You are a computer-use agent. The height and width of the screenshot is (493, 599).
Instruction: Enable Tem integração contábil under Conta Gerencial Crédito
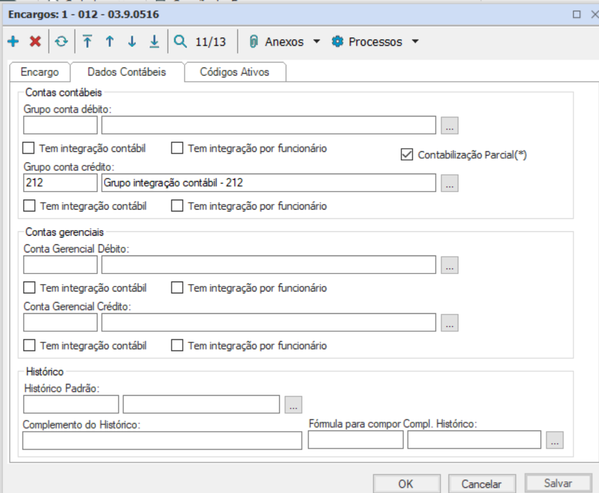tap(29, 345)
